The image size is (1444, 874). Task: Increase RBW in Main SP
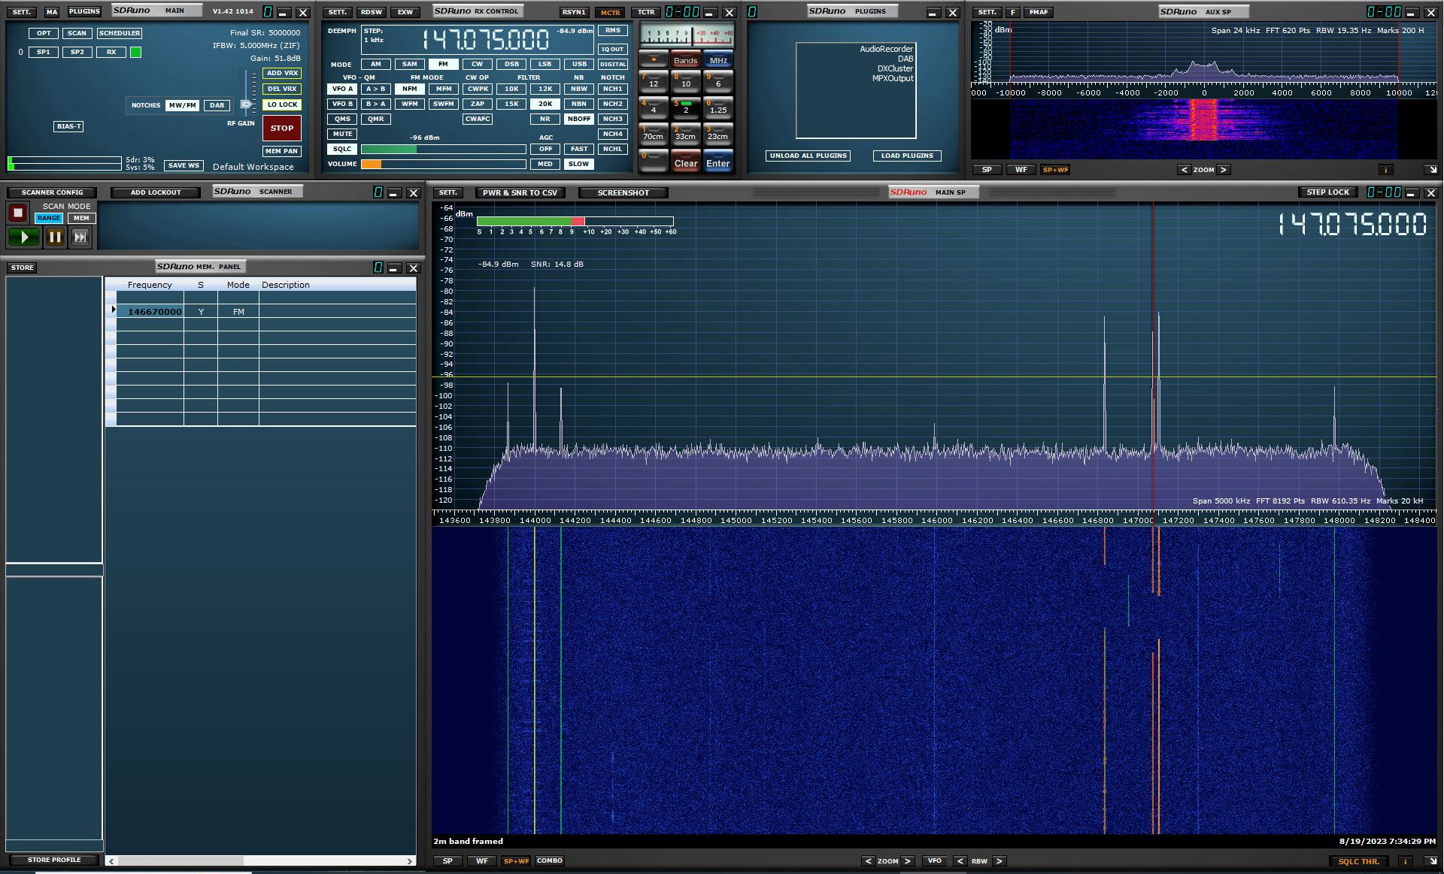click(999, 861)
